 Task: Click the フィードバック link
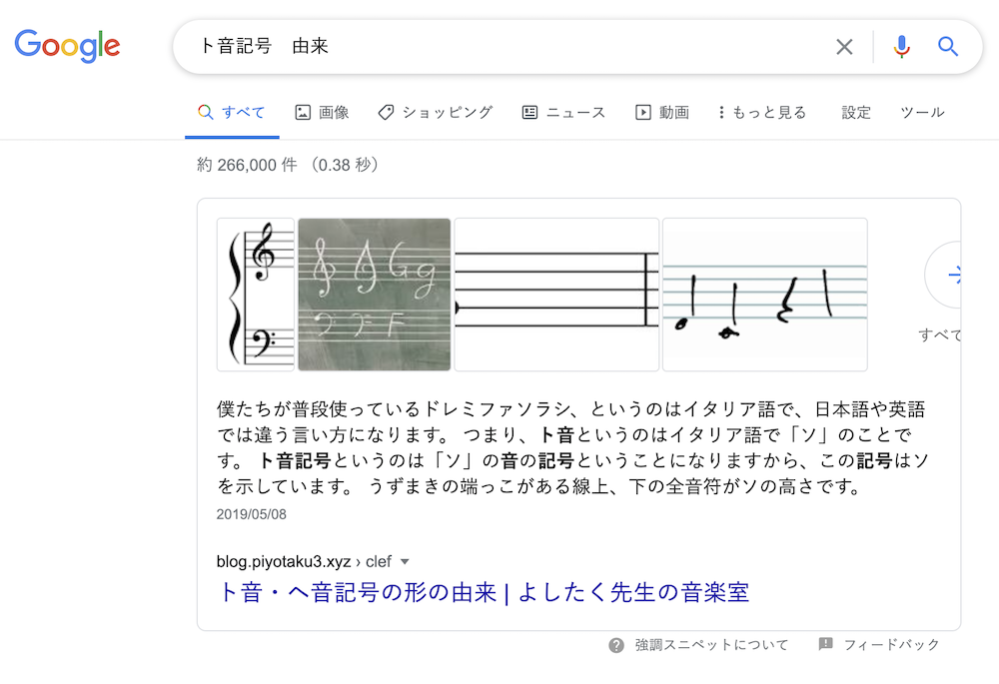(x=891, y=645)
